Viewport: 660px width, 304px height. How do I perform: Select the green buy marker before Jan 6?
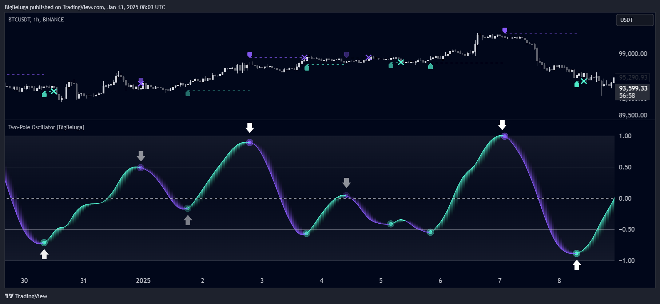430,66
